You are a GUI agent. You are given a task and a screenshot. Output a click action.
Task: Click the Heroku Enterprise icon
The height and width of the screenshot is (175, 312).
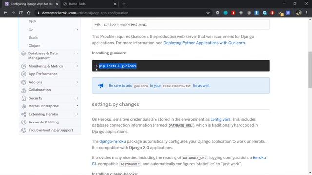tap(24, 106)
